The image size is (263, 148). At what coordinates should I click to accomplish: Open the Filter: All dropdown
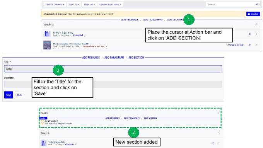(x=89, y=5)
